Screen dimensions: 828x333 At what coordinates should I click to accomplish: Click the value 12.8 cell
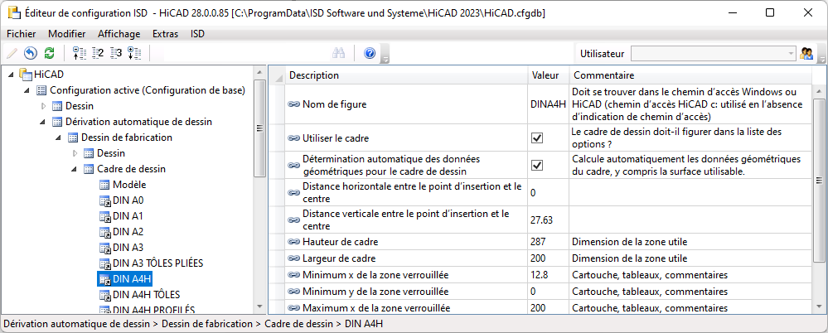tap(548, 275)
